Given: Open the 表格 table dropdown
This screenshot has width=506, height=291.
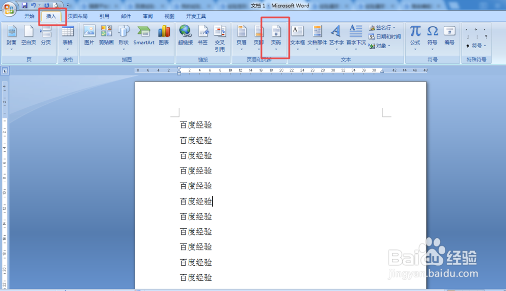Looking at the screenshot, I should pos(67,37).
